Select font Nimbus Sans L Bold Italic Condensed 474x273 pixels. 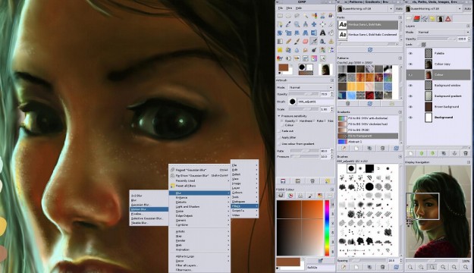click(368, 35)
